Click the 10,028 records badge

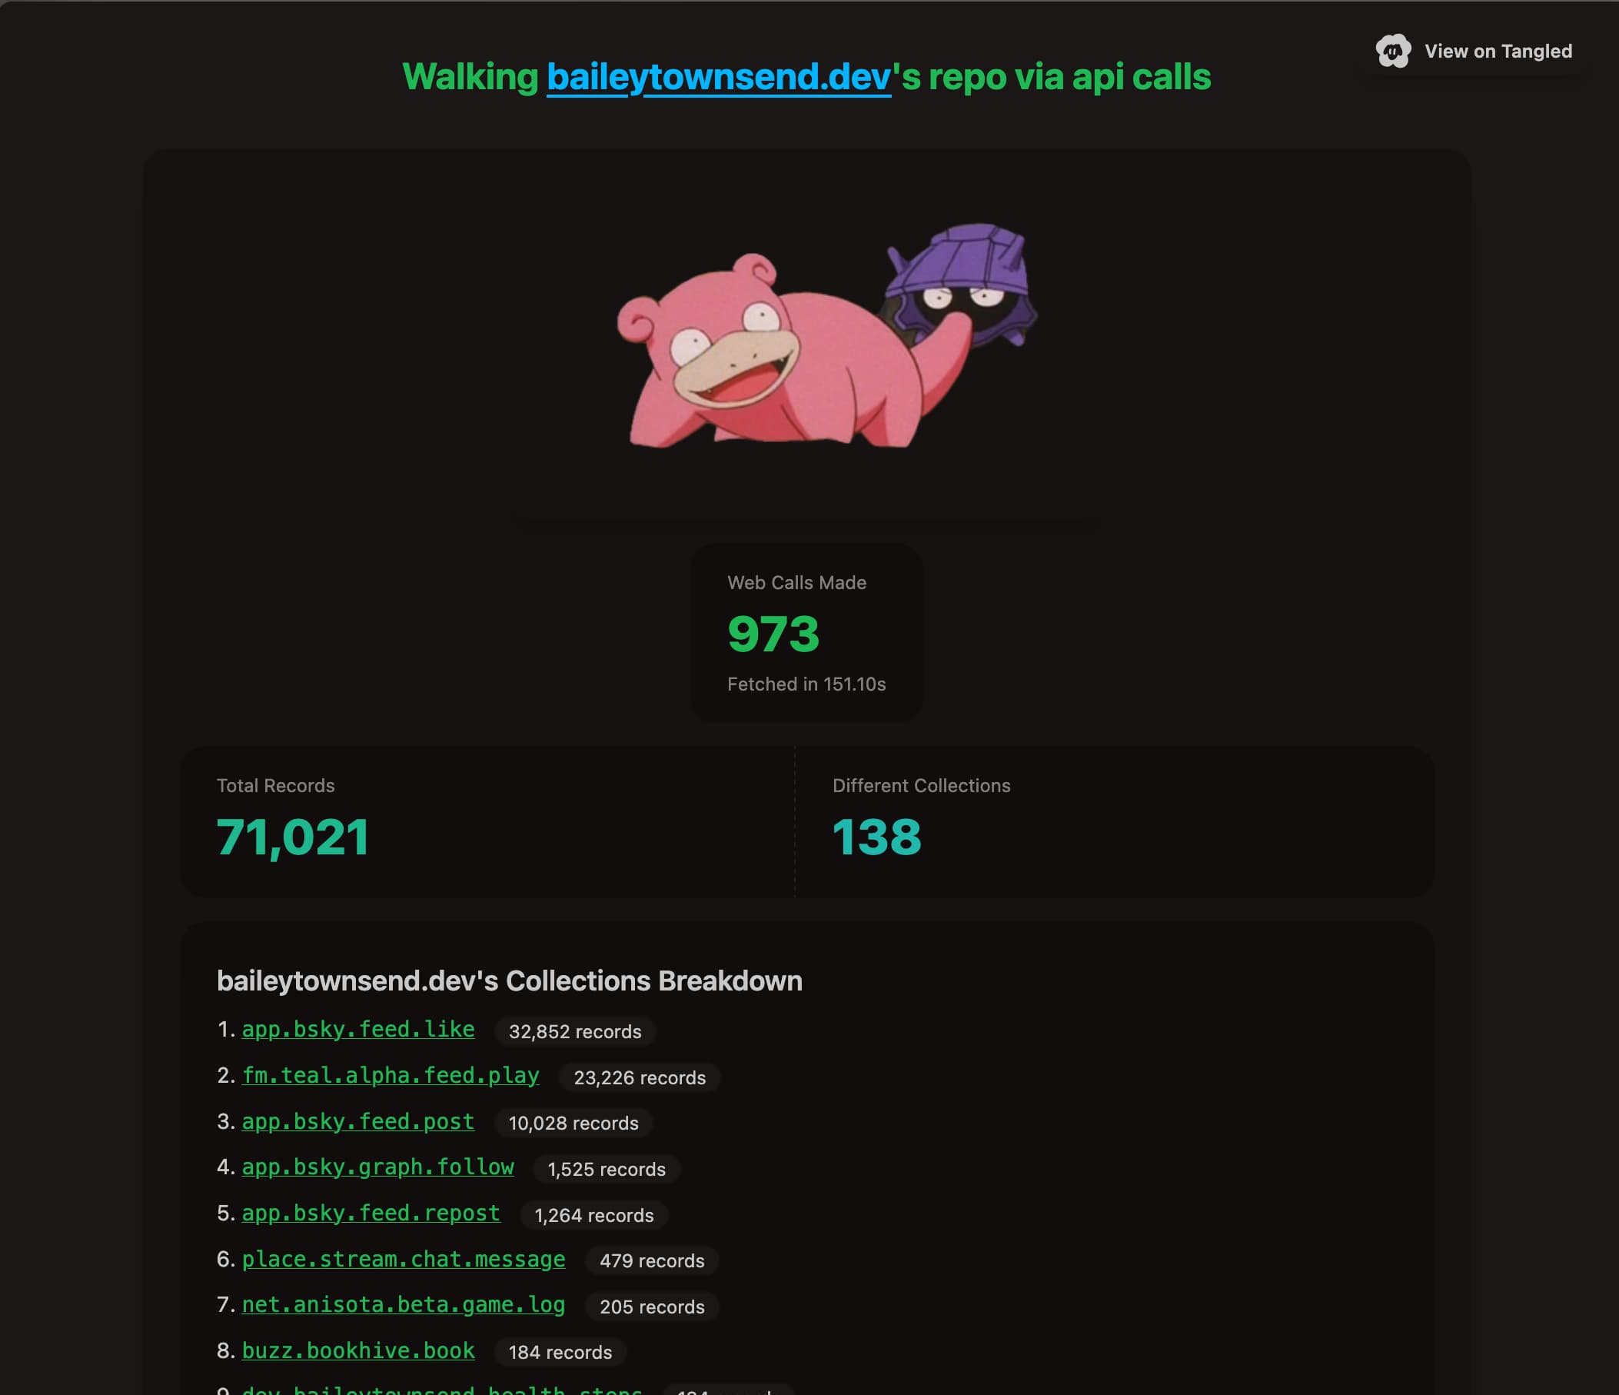tap(573, 1123)
